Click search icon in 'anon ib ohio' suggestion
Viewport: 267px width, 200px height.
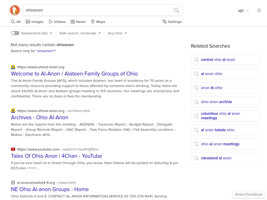coord(196,88)
